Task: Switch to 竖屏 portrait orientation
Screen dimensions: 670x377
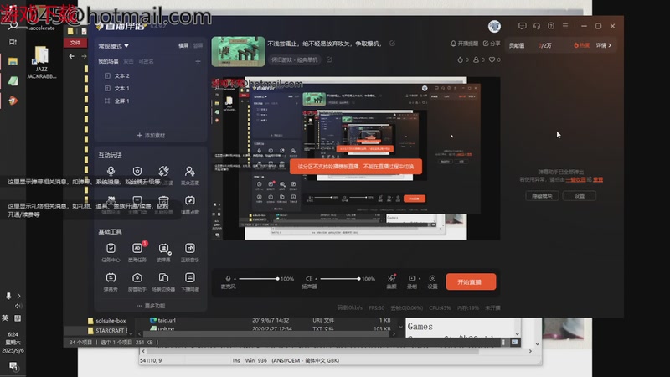Action: point(198,46)
